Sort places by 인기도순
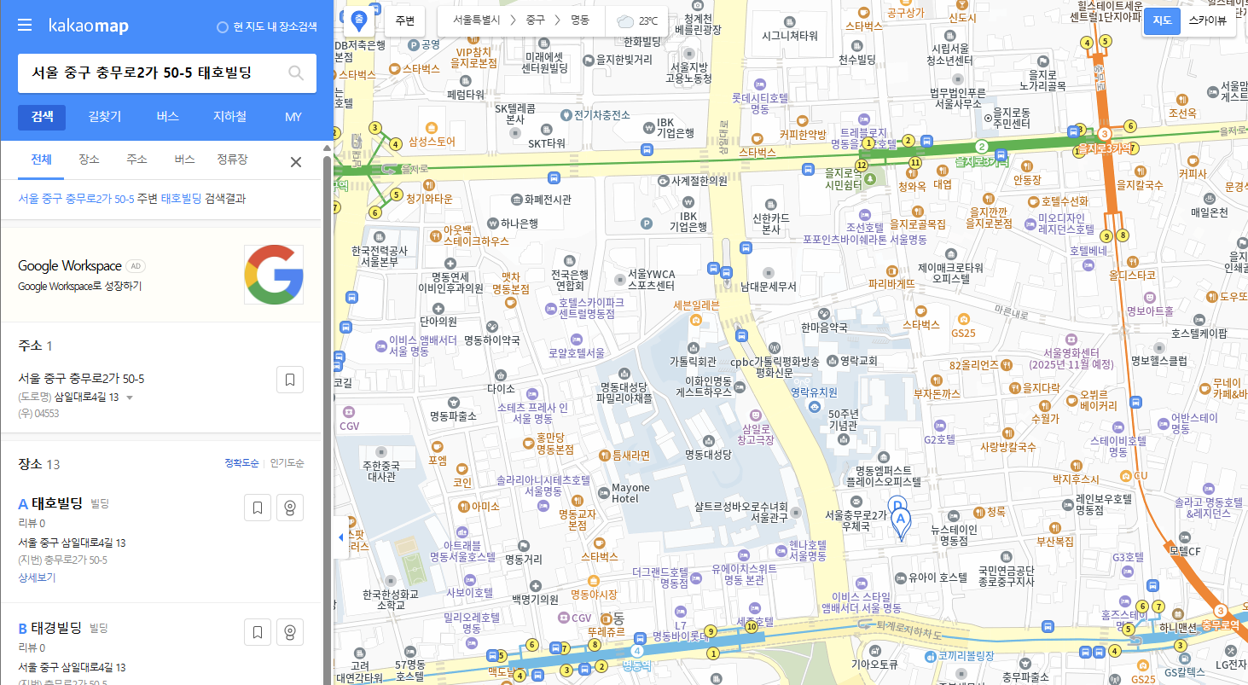The image size is (1248, 685). pos(287,463)
